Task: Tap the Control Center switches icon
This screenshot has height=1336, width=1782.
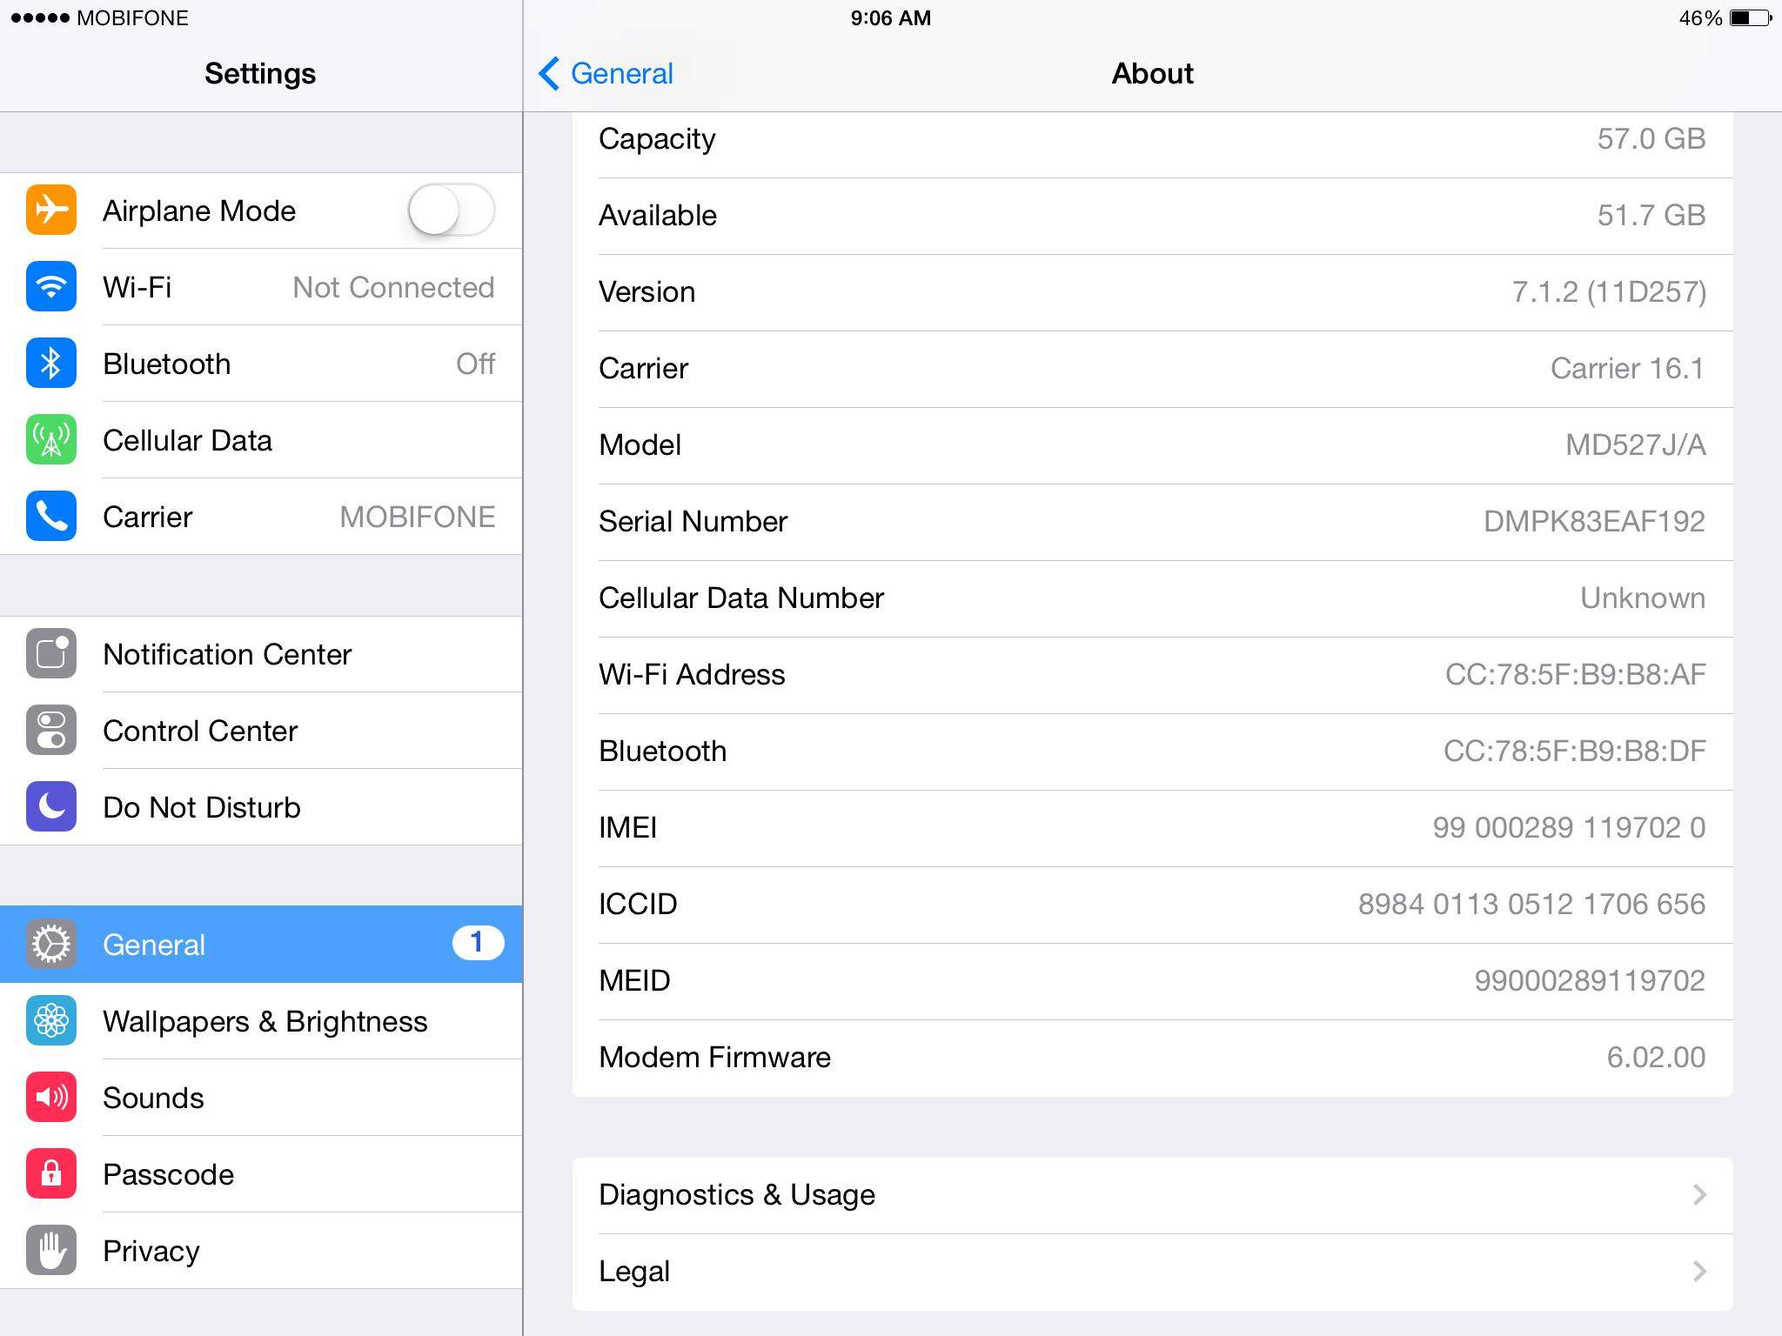Action: (x=51, y=730)
